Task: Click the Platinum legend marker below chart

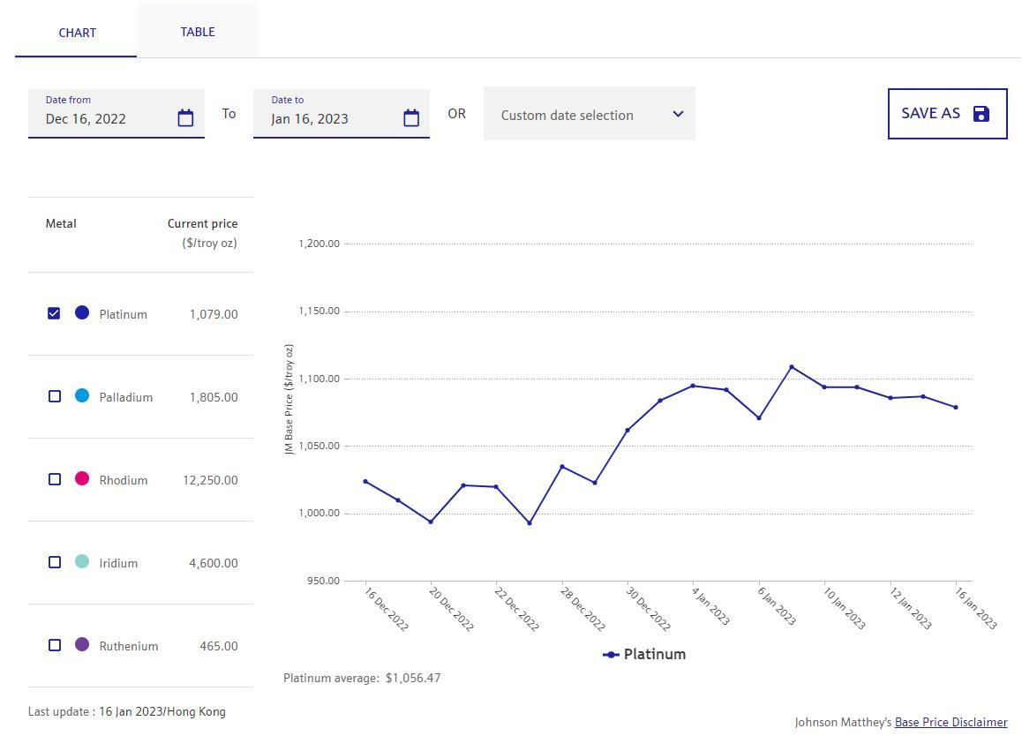Action: pos(611,655)
